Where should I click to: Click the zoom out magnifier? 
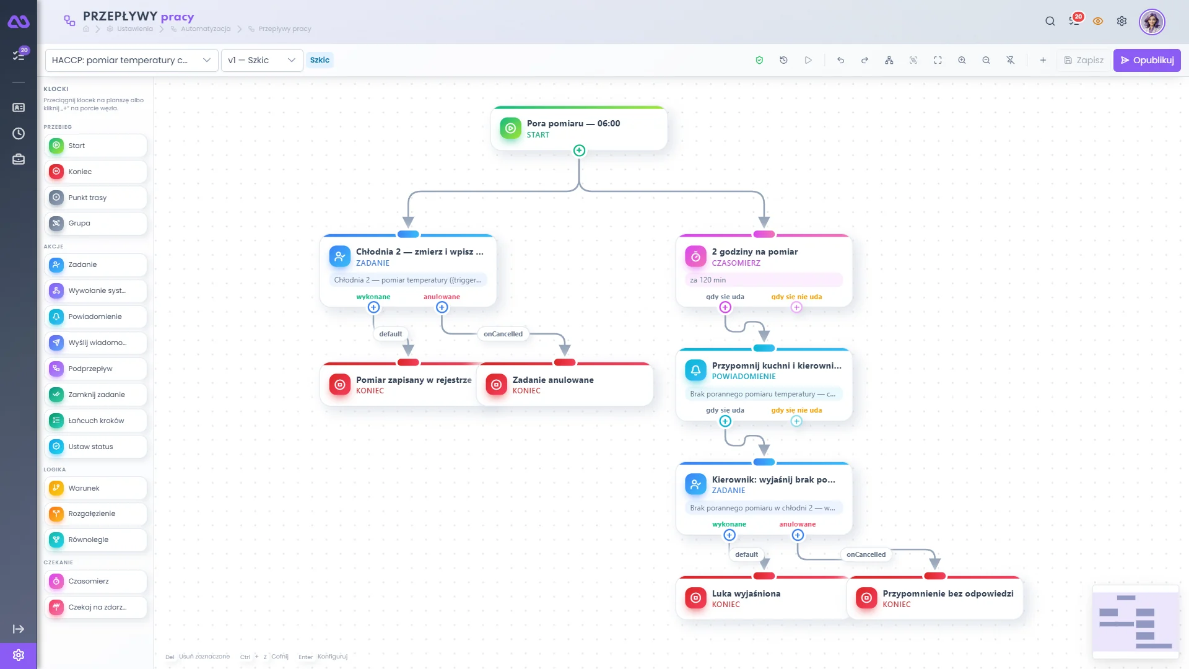986,60
